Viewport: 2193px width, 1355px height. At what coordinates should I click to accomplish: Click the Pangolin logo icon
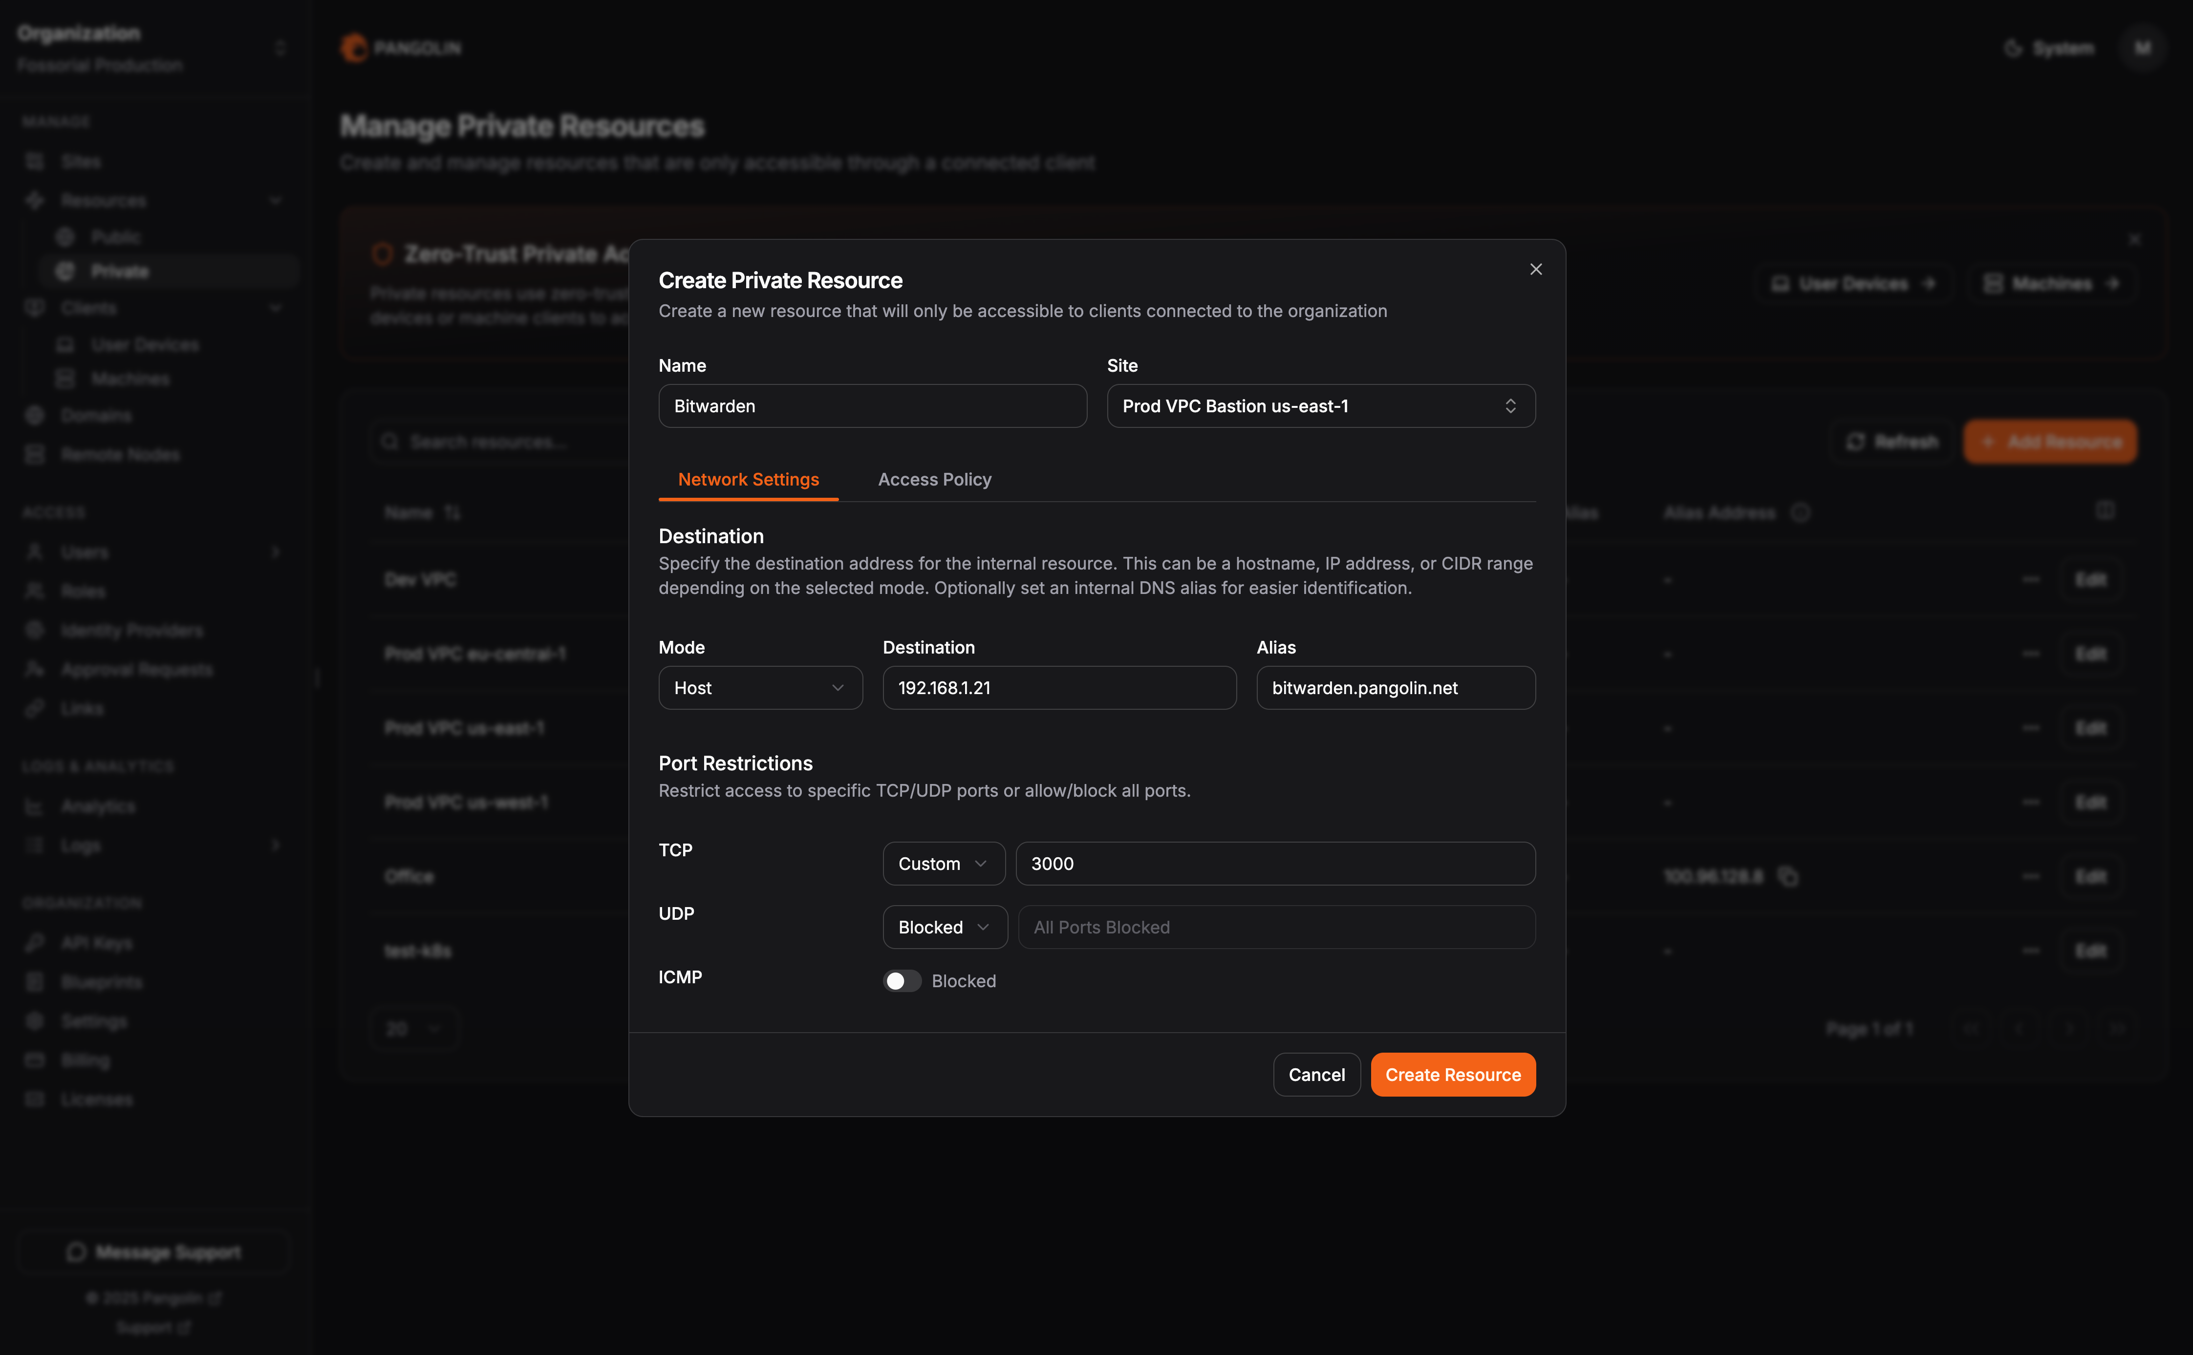[x=355, y=47]
